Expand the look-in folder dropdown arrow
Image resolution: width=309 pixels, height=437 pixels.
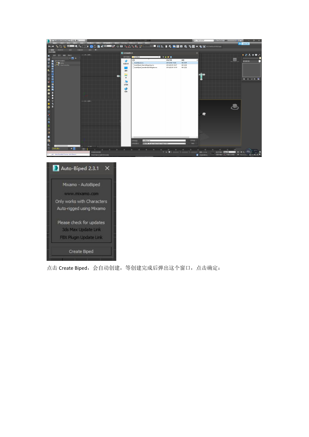point(159,57)
